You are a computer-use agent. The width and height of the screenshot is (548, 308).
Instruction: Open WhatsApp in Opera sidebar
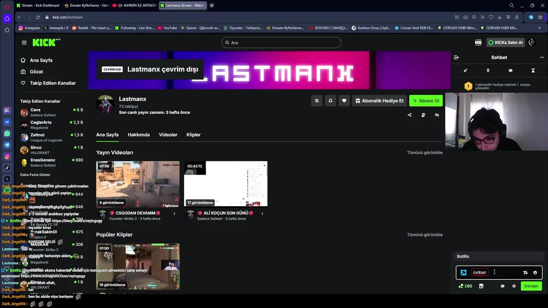point(7,133)
